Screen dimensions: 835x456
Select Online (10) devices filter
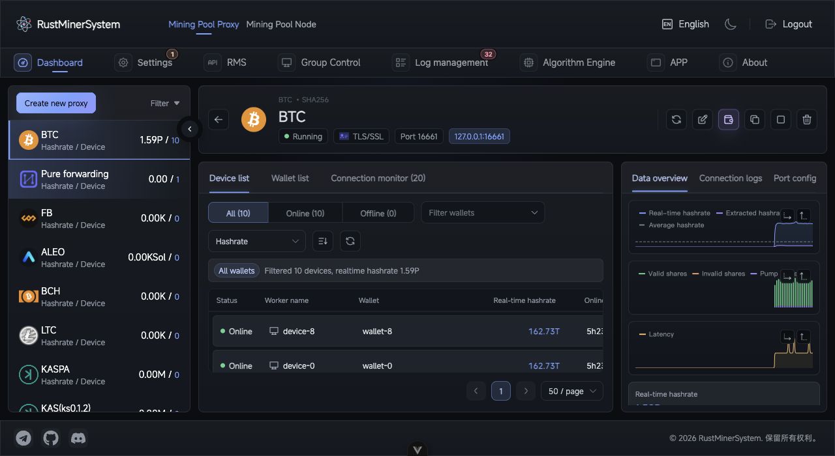click(305, 213)
